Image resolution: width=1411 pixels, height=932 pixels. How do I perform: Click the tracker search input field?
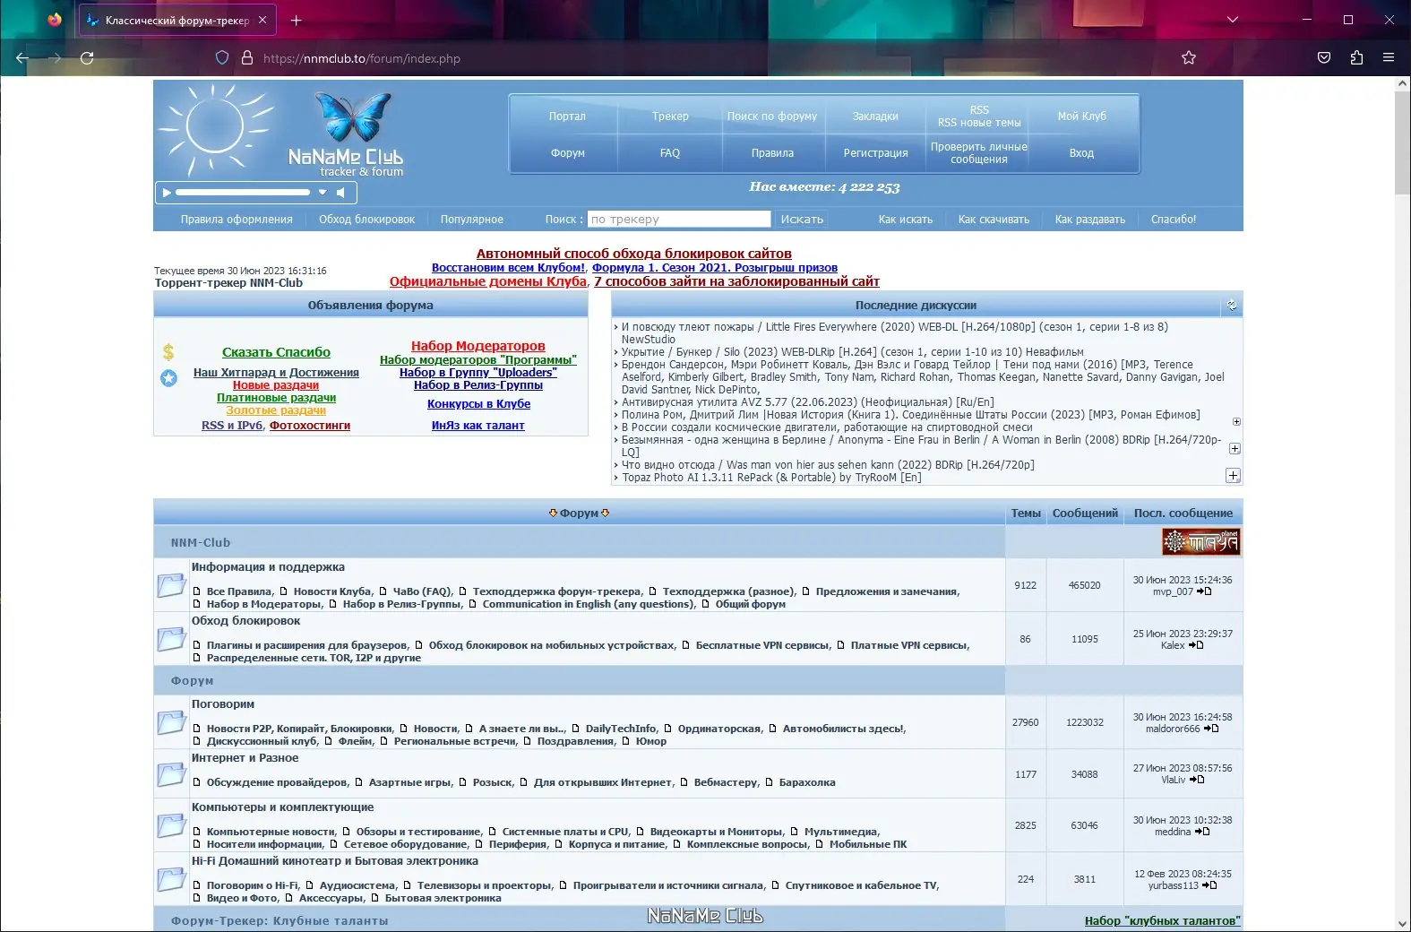679,219
